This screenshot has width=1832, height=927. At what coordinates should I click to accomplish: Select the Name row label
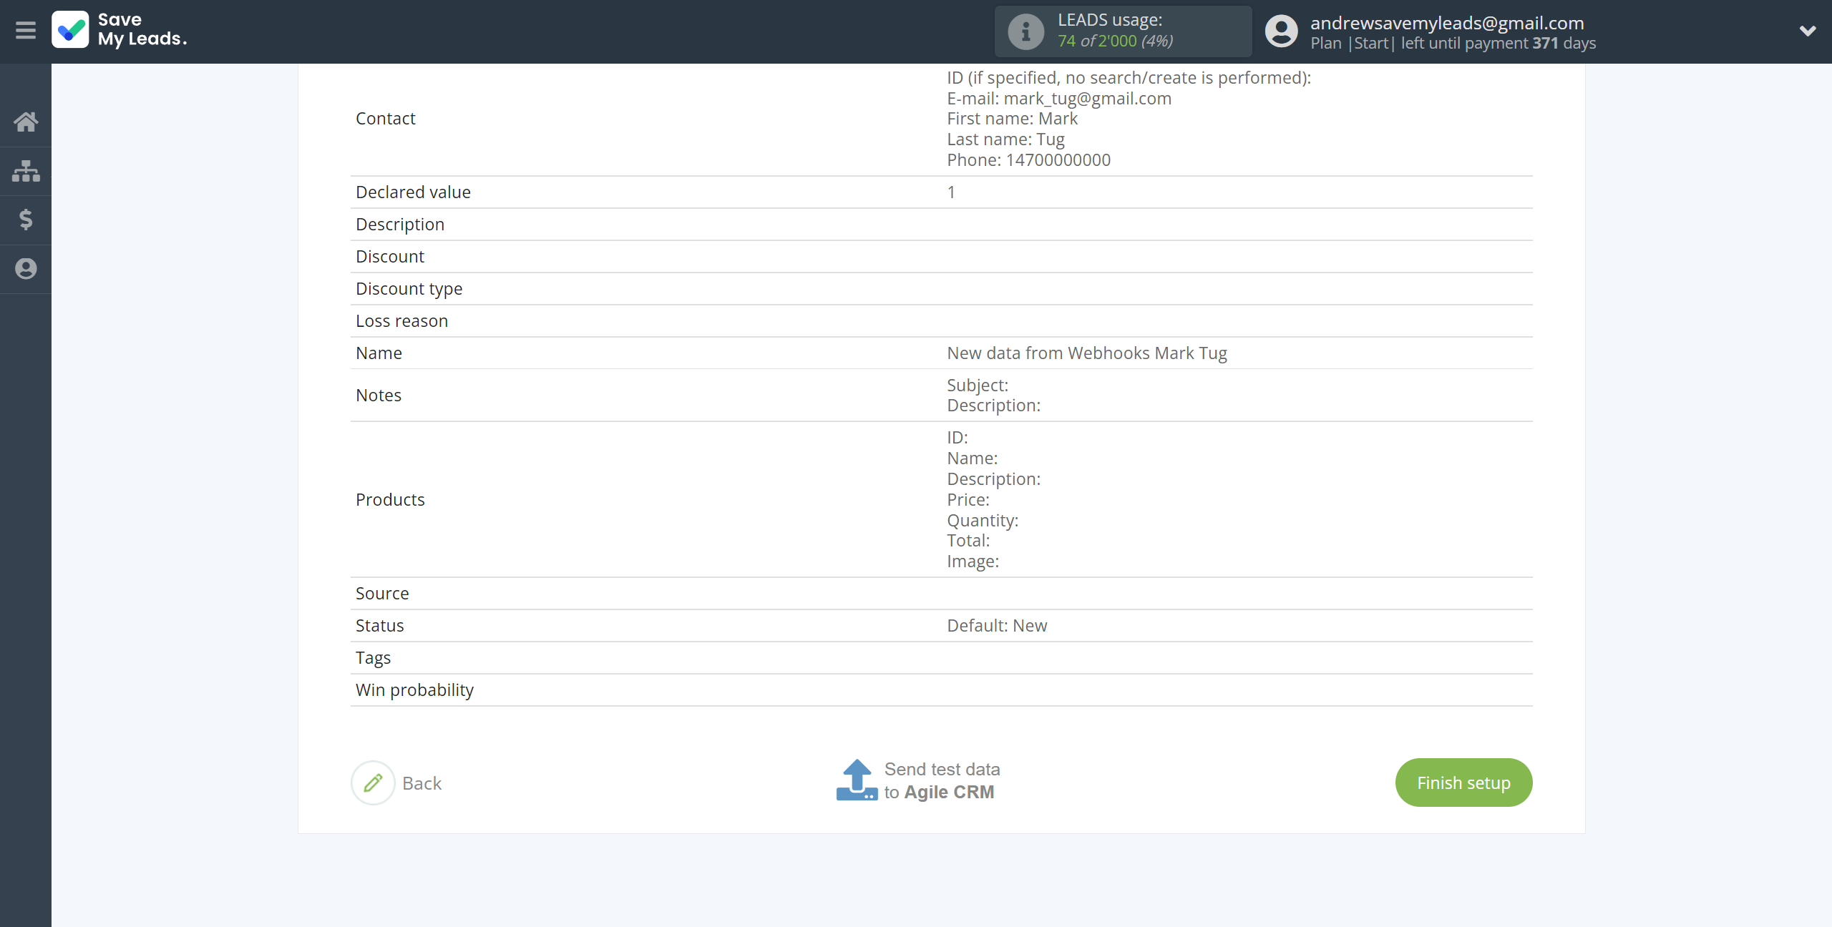(x=379, y=353)
